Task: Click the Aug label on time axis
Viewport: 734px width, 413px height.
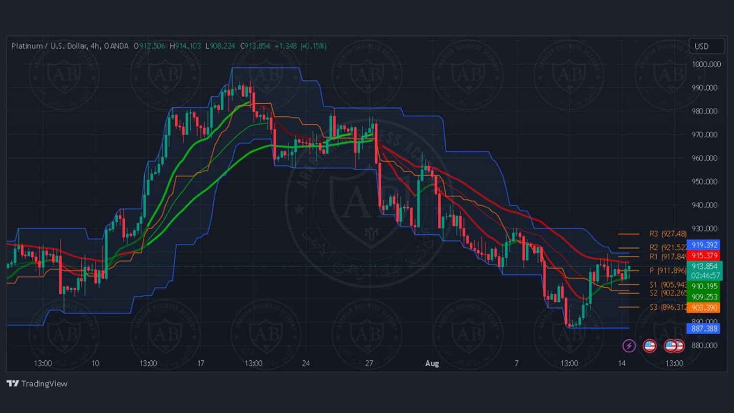Action: [x=432, y=363]
